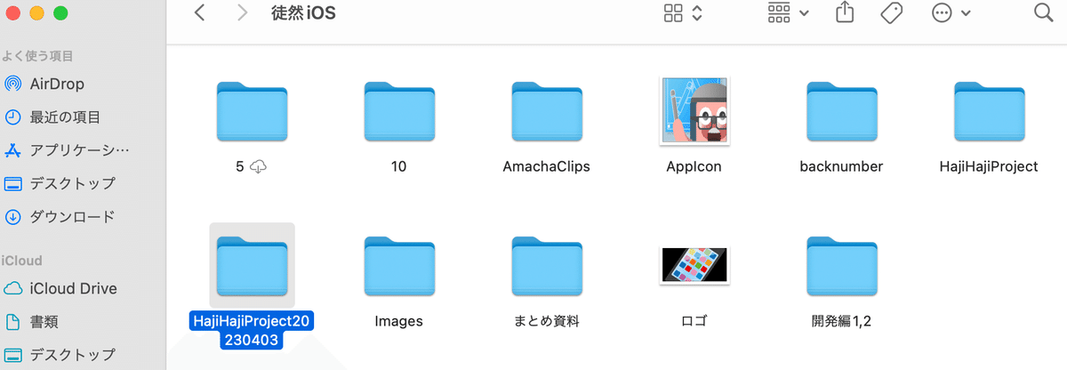Viewport: 1067px width, 370px height.
Task: Click the まとめ資料 name label
Action: [547, 321]
